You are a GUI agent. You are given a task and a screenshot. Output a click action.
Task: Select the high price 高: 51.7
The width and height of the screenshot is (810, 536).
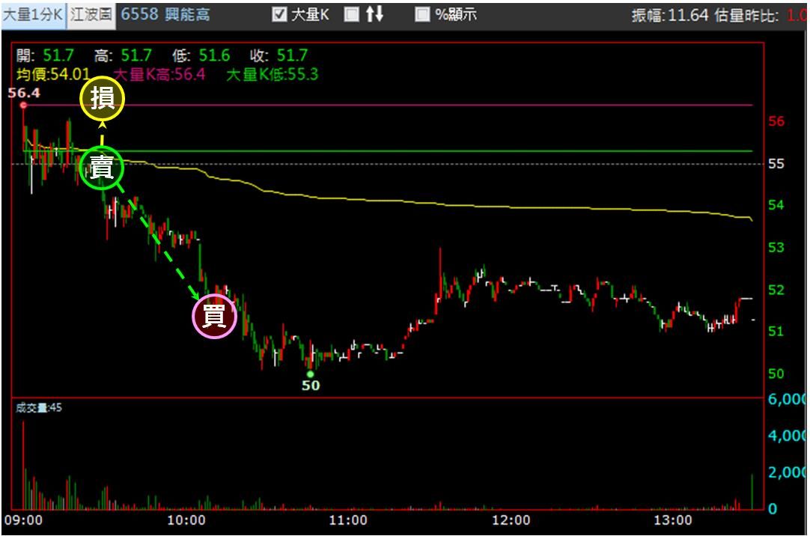click(x=123, y=55)
